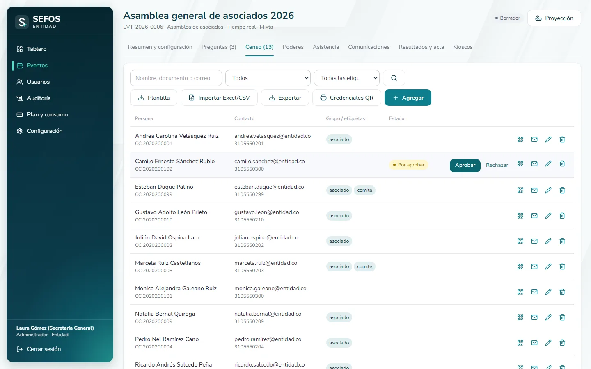This screenshot has height=369, width=591.
Task: Go to Auditoría in the sidebar
Action: click(x=60, y=98)
